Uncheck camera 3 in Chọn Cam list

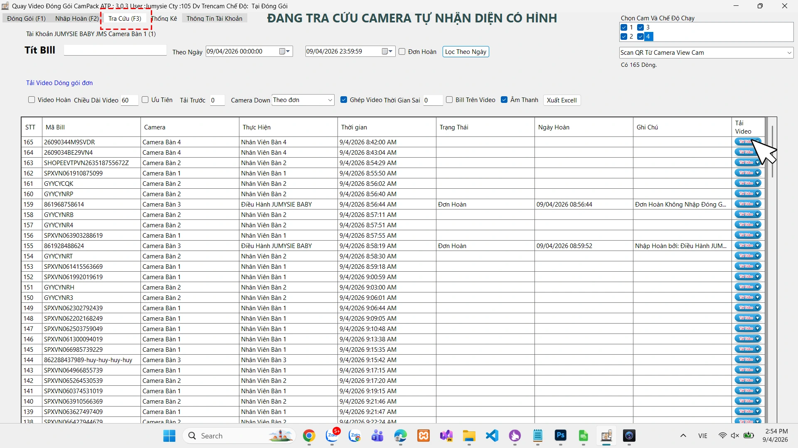click(x=640, y=27)
